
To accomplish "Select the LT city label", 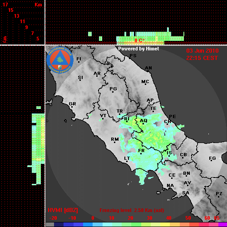I will pos(127,158).
